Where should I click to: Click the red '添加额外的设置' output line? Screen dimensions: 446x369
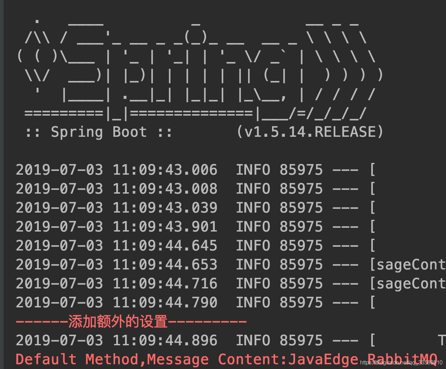(131, 321)
